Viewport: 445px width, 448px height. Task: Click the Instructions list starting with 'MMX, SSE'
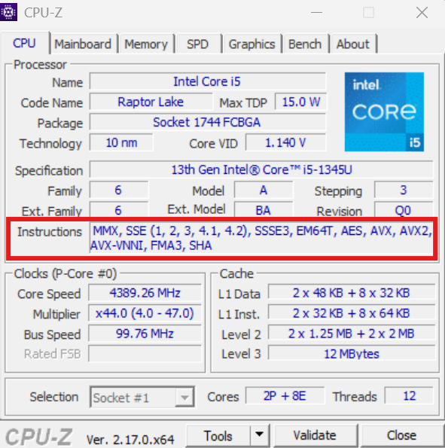coord(261,238)
